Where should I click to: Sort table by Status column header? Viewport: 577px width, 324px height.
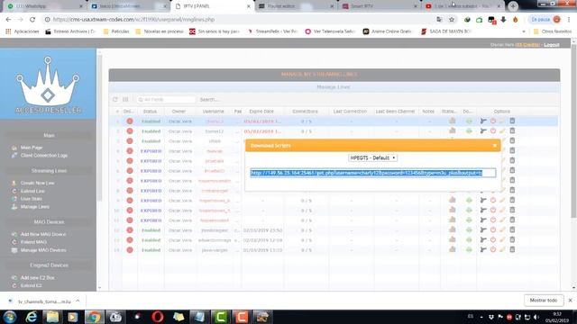click(x=151, y=112)
